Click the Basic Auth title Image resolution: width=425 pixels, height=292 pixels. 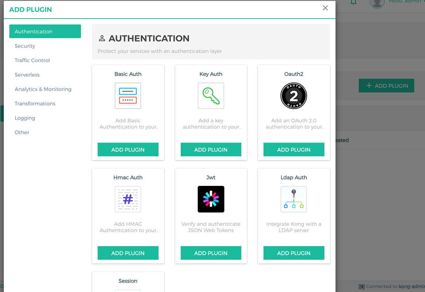pyautogui.click(x=128, y=74)
